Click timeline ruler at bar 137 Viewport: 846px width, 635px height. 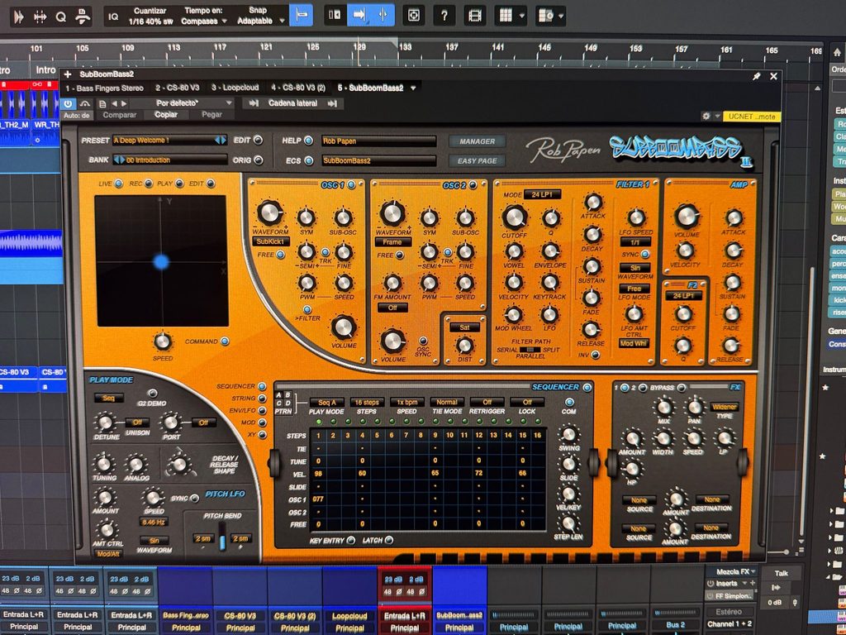[x=452, y=48]
